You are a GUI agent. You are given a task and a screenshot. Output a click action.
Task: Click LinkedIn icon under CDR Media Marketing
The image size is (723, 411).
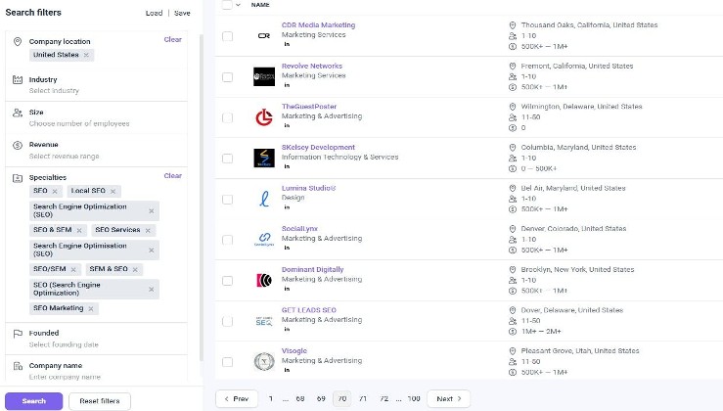click(288, 44)
